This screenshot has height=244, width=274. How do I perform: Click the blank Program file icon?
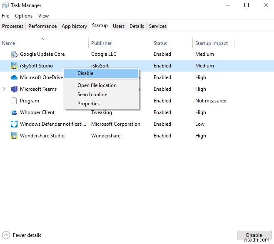[14, 101]
